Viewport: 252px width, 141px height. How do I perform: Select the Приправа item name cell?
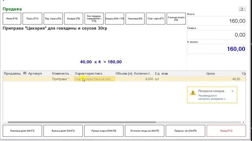click(62, 79)
